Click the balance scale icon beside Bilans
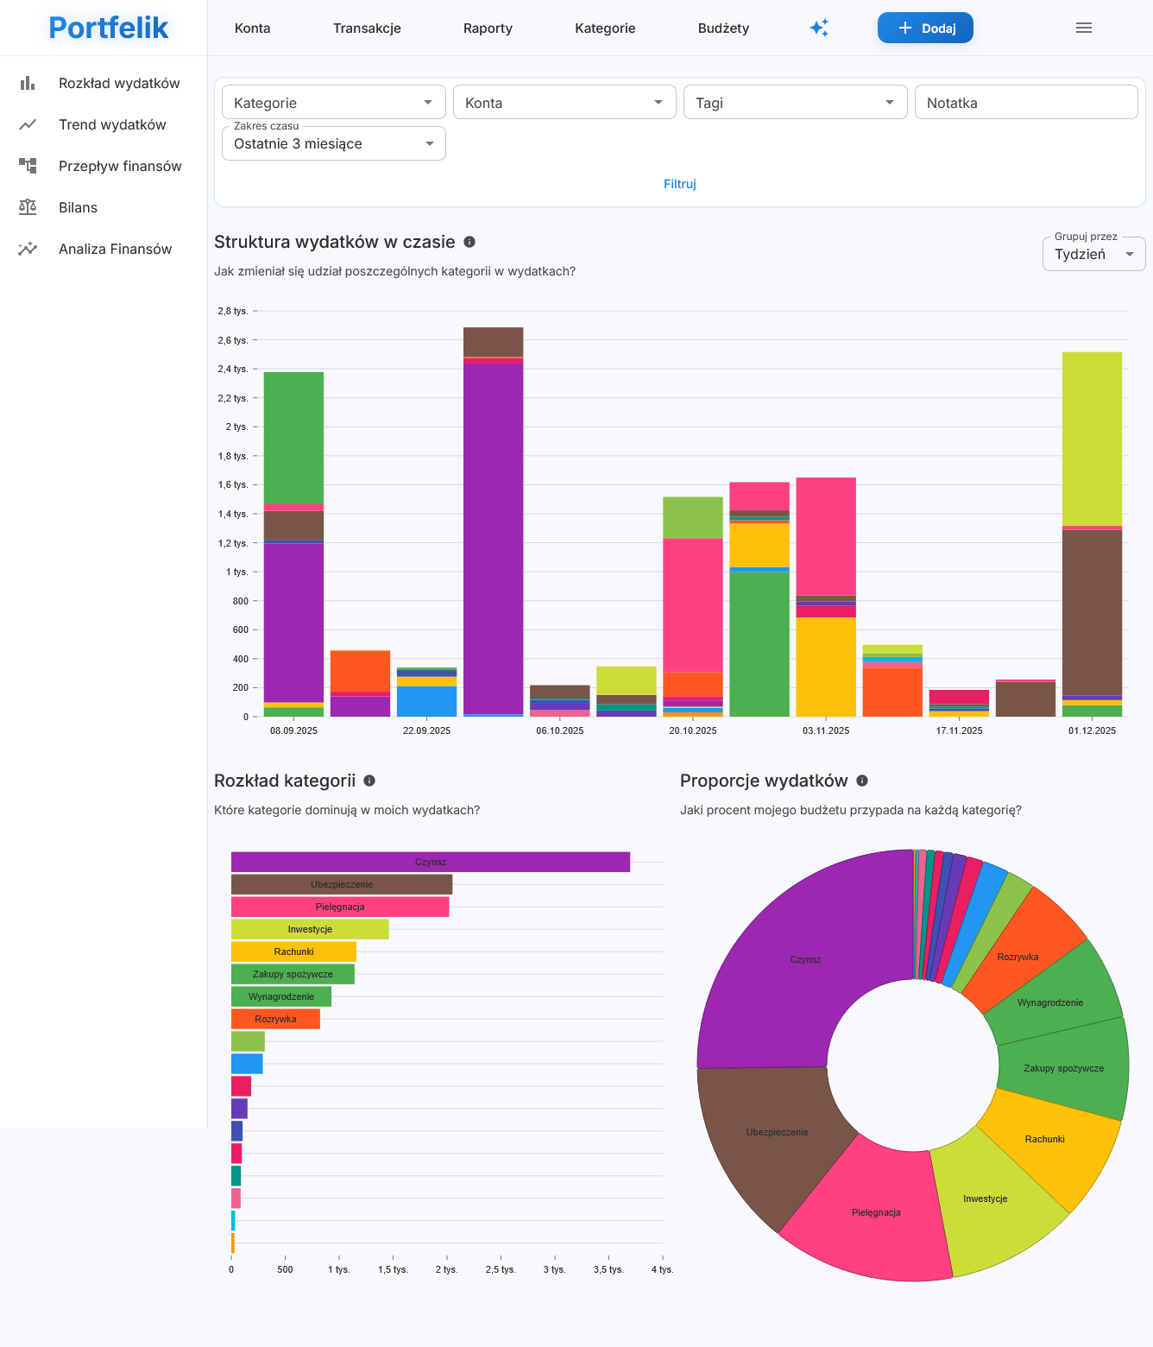The image size is (1153, 1347). (x=28, y=207)
